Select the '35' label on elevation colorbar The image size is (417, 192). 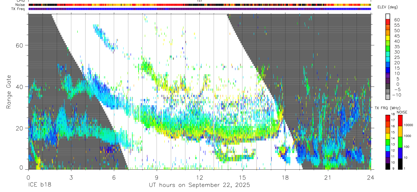click(x=397, y=47)
